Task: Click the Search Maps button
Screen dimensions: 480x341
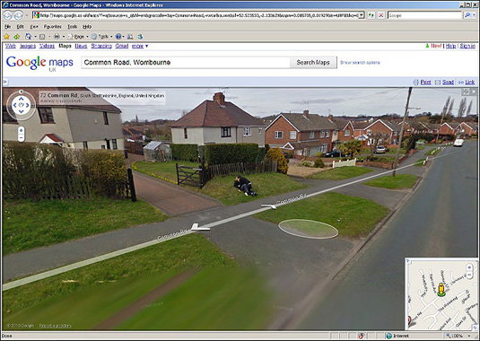Action: click(313, 63)
